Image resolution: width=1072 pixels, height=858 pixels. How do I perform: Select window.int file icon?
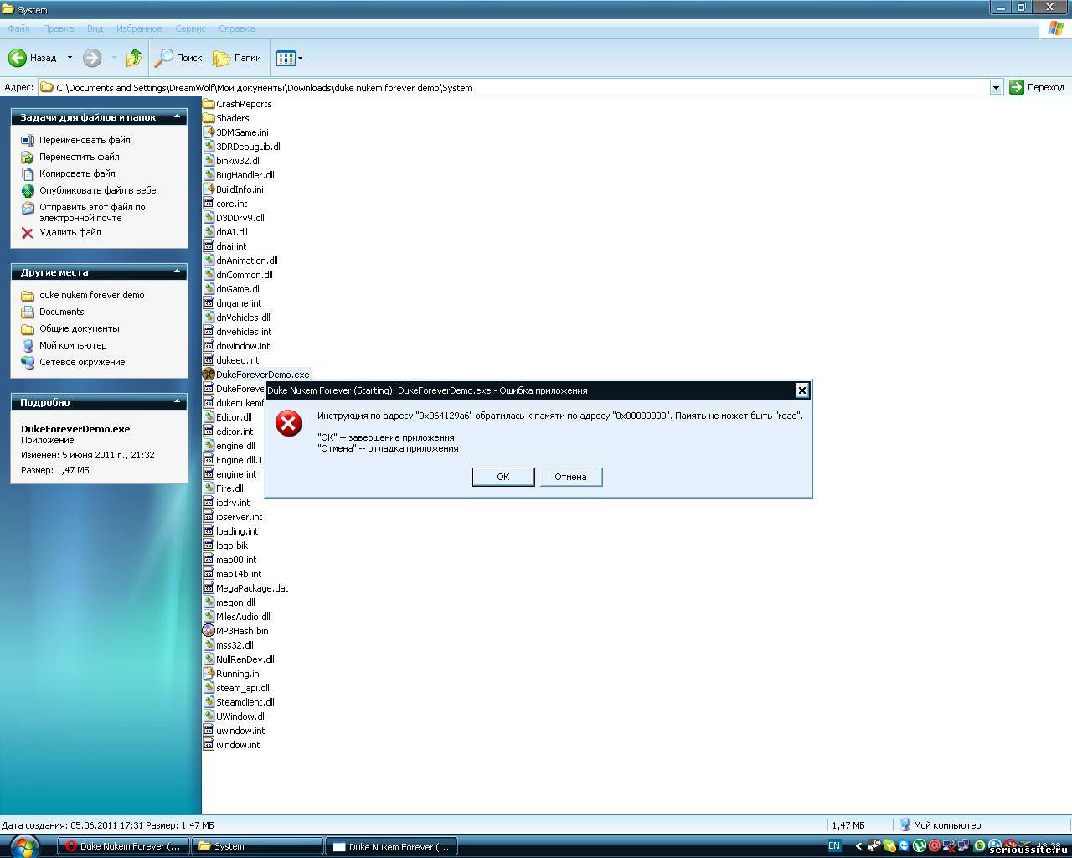pos(209,745)
